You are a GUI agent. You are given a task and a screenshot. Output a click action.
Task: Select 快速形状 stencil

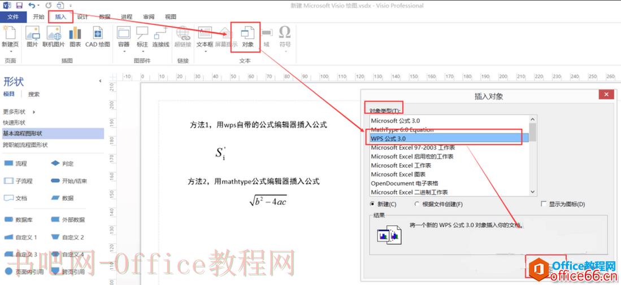coord(14,122)
